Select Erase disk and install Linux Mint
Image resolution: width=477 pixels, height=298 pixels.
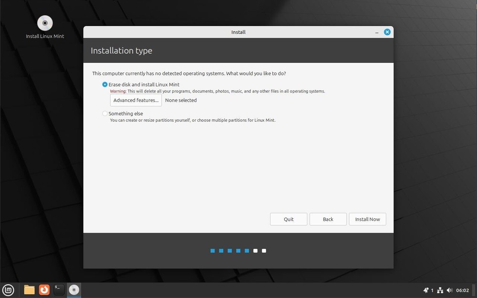point(144,84)
